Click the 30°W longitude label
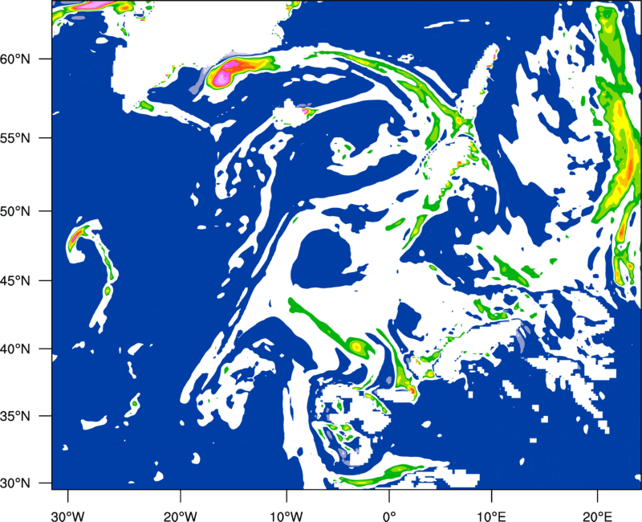This screenshot has width=642, height=522. point(67,516)
